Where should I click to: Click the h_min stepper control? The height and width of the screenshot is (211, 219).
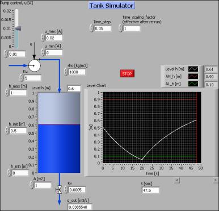[9, 173]
